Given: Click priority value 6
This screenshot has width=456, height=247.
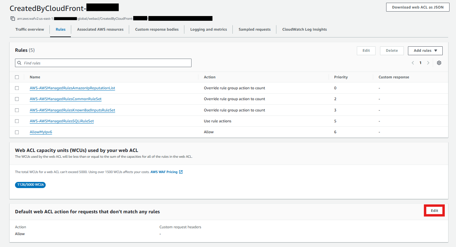Looking at the screenshot, I should (335, 132).
